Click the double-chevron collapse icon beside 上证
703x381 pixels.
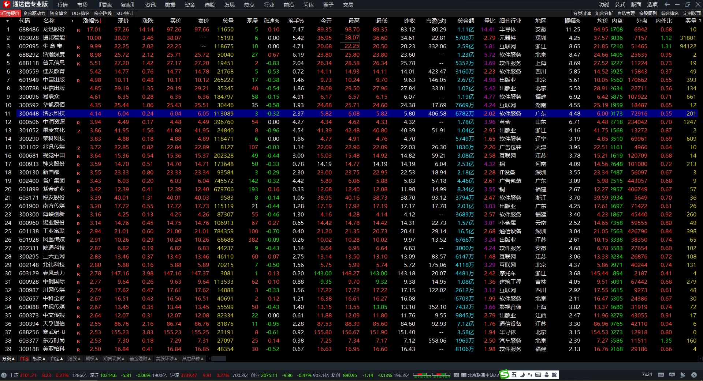coord(4,375)
